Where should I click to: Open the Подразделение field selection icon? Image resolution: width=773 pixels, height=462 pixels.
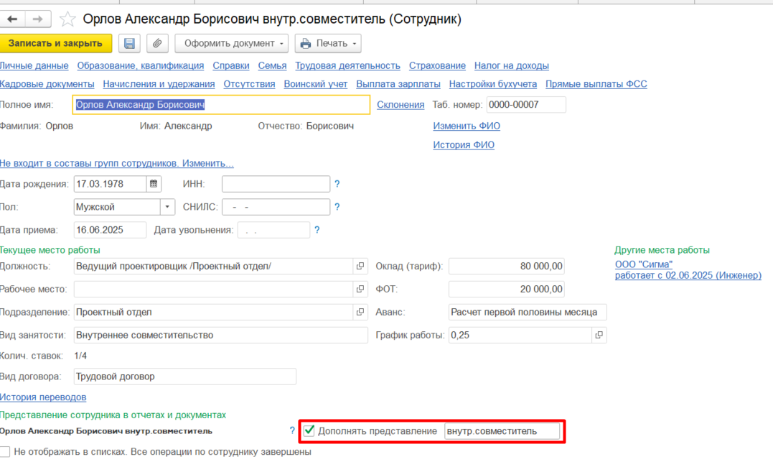tap(360, 312)
